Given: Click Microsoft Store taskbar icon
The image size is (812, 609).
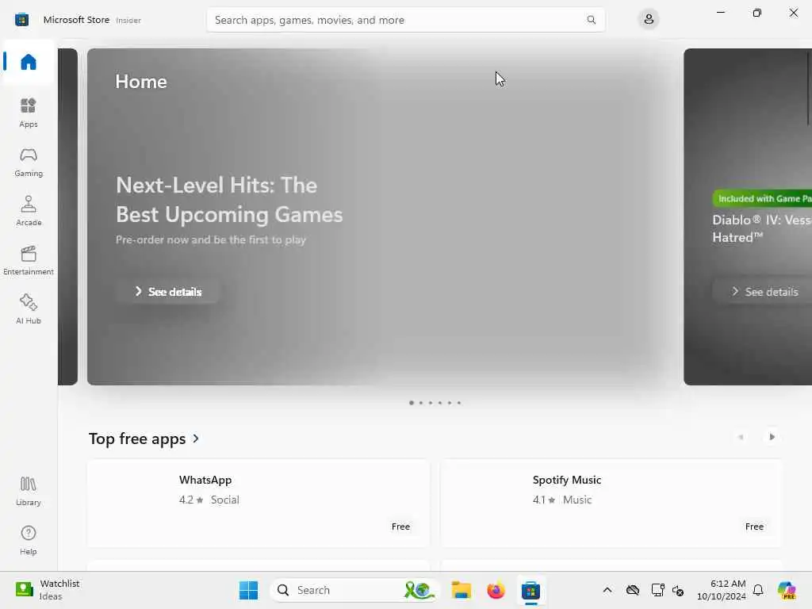Looking at the screenshot, I should pyautogui.click(x=530, y=590).
